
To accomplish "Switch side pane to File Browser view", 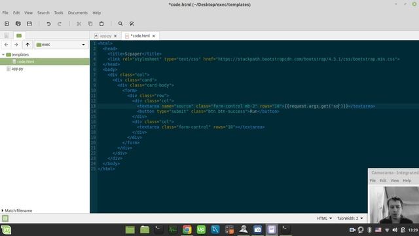I will [19, 35].
